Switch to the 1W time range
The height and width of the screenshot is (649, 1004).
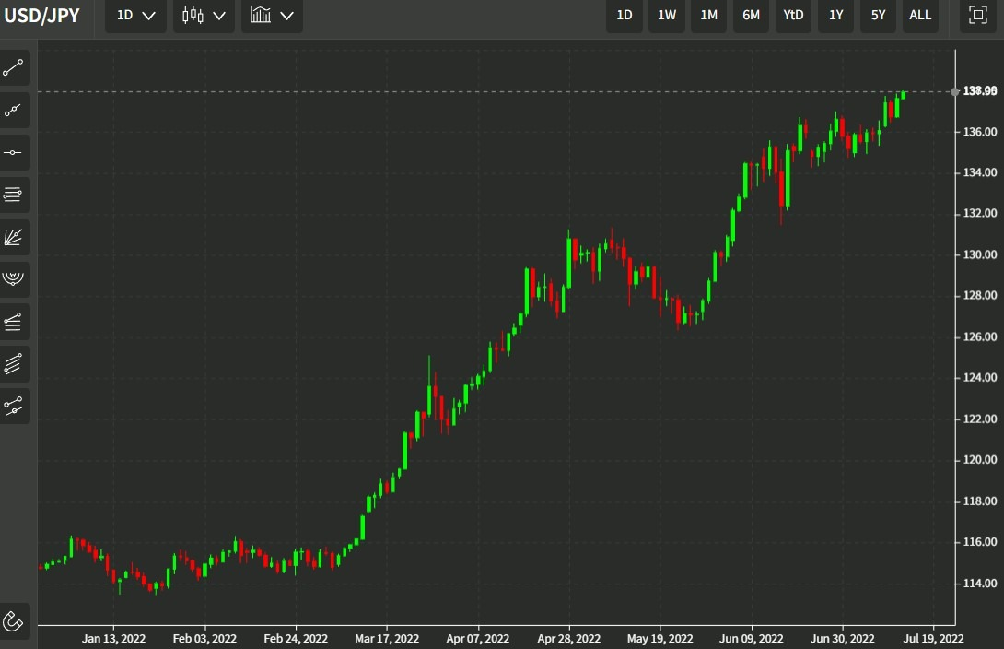pyautogui.click(x=667, y=16)
